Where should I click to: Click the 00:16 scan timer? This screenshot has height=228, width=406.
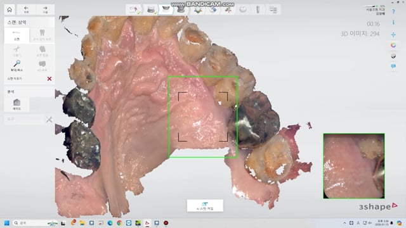pyautogui.click(x=373, y=24)
